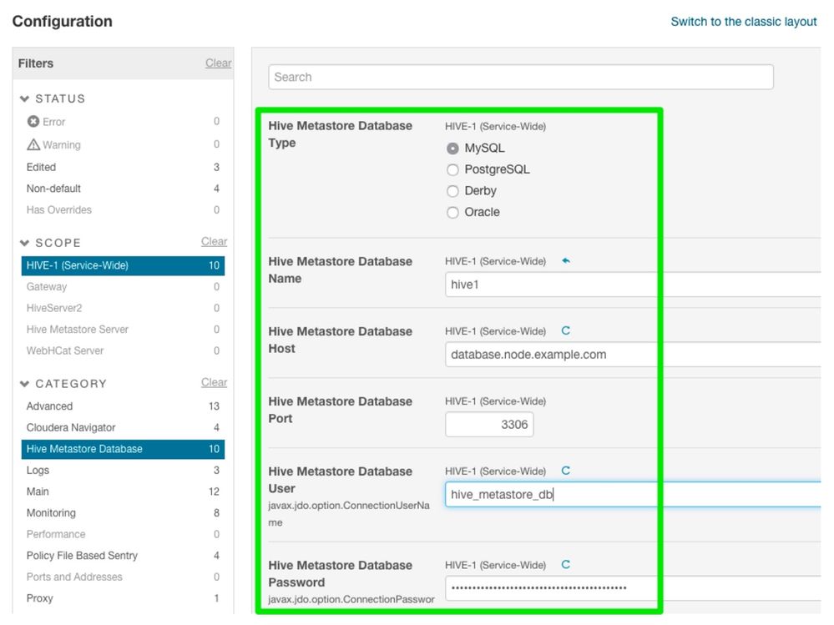The image size is (834, 625).
Task: Clear all filters at the top
Action: 218,63
